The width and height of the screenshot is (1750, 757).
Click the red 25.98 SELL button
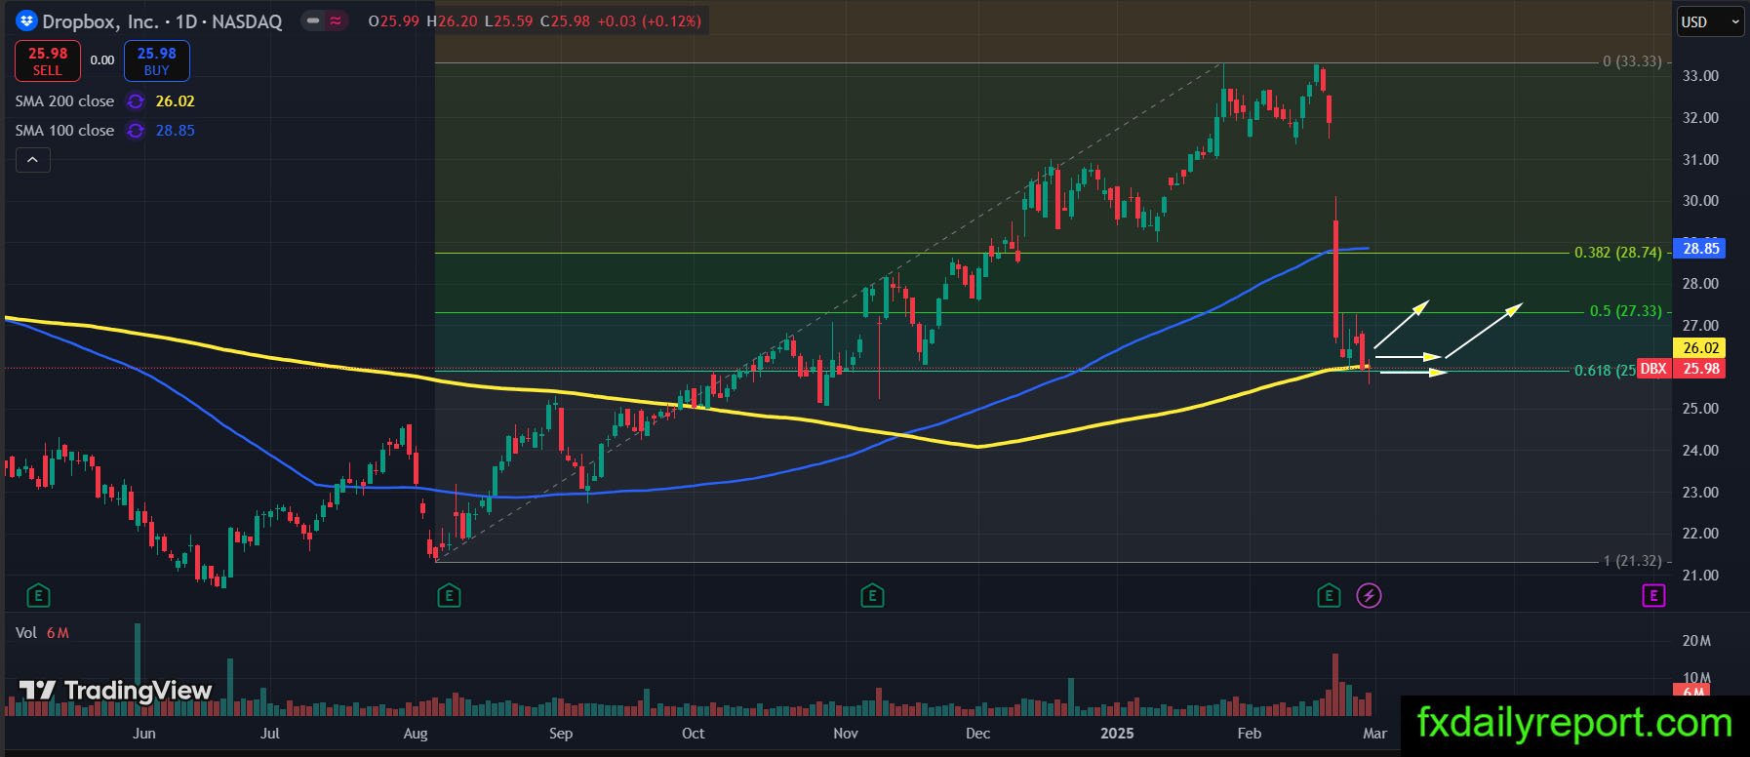point(47,61)
